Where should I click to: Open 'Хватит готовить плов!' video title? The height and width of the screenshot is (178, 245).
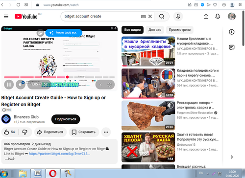pos(197,137)
